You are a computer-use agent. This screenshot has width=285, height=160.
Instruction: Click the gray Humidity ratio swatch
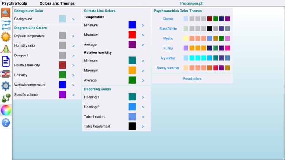pos(62,45)
